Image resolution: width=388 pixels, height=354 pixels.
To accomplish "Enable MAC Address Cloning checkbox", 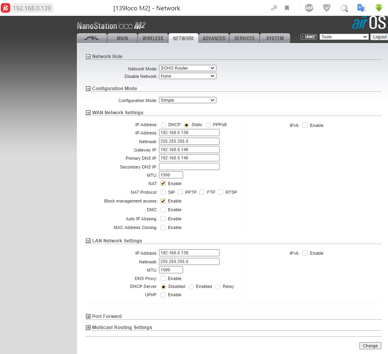I will tap(163, 227).
